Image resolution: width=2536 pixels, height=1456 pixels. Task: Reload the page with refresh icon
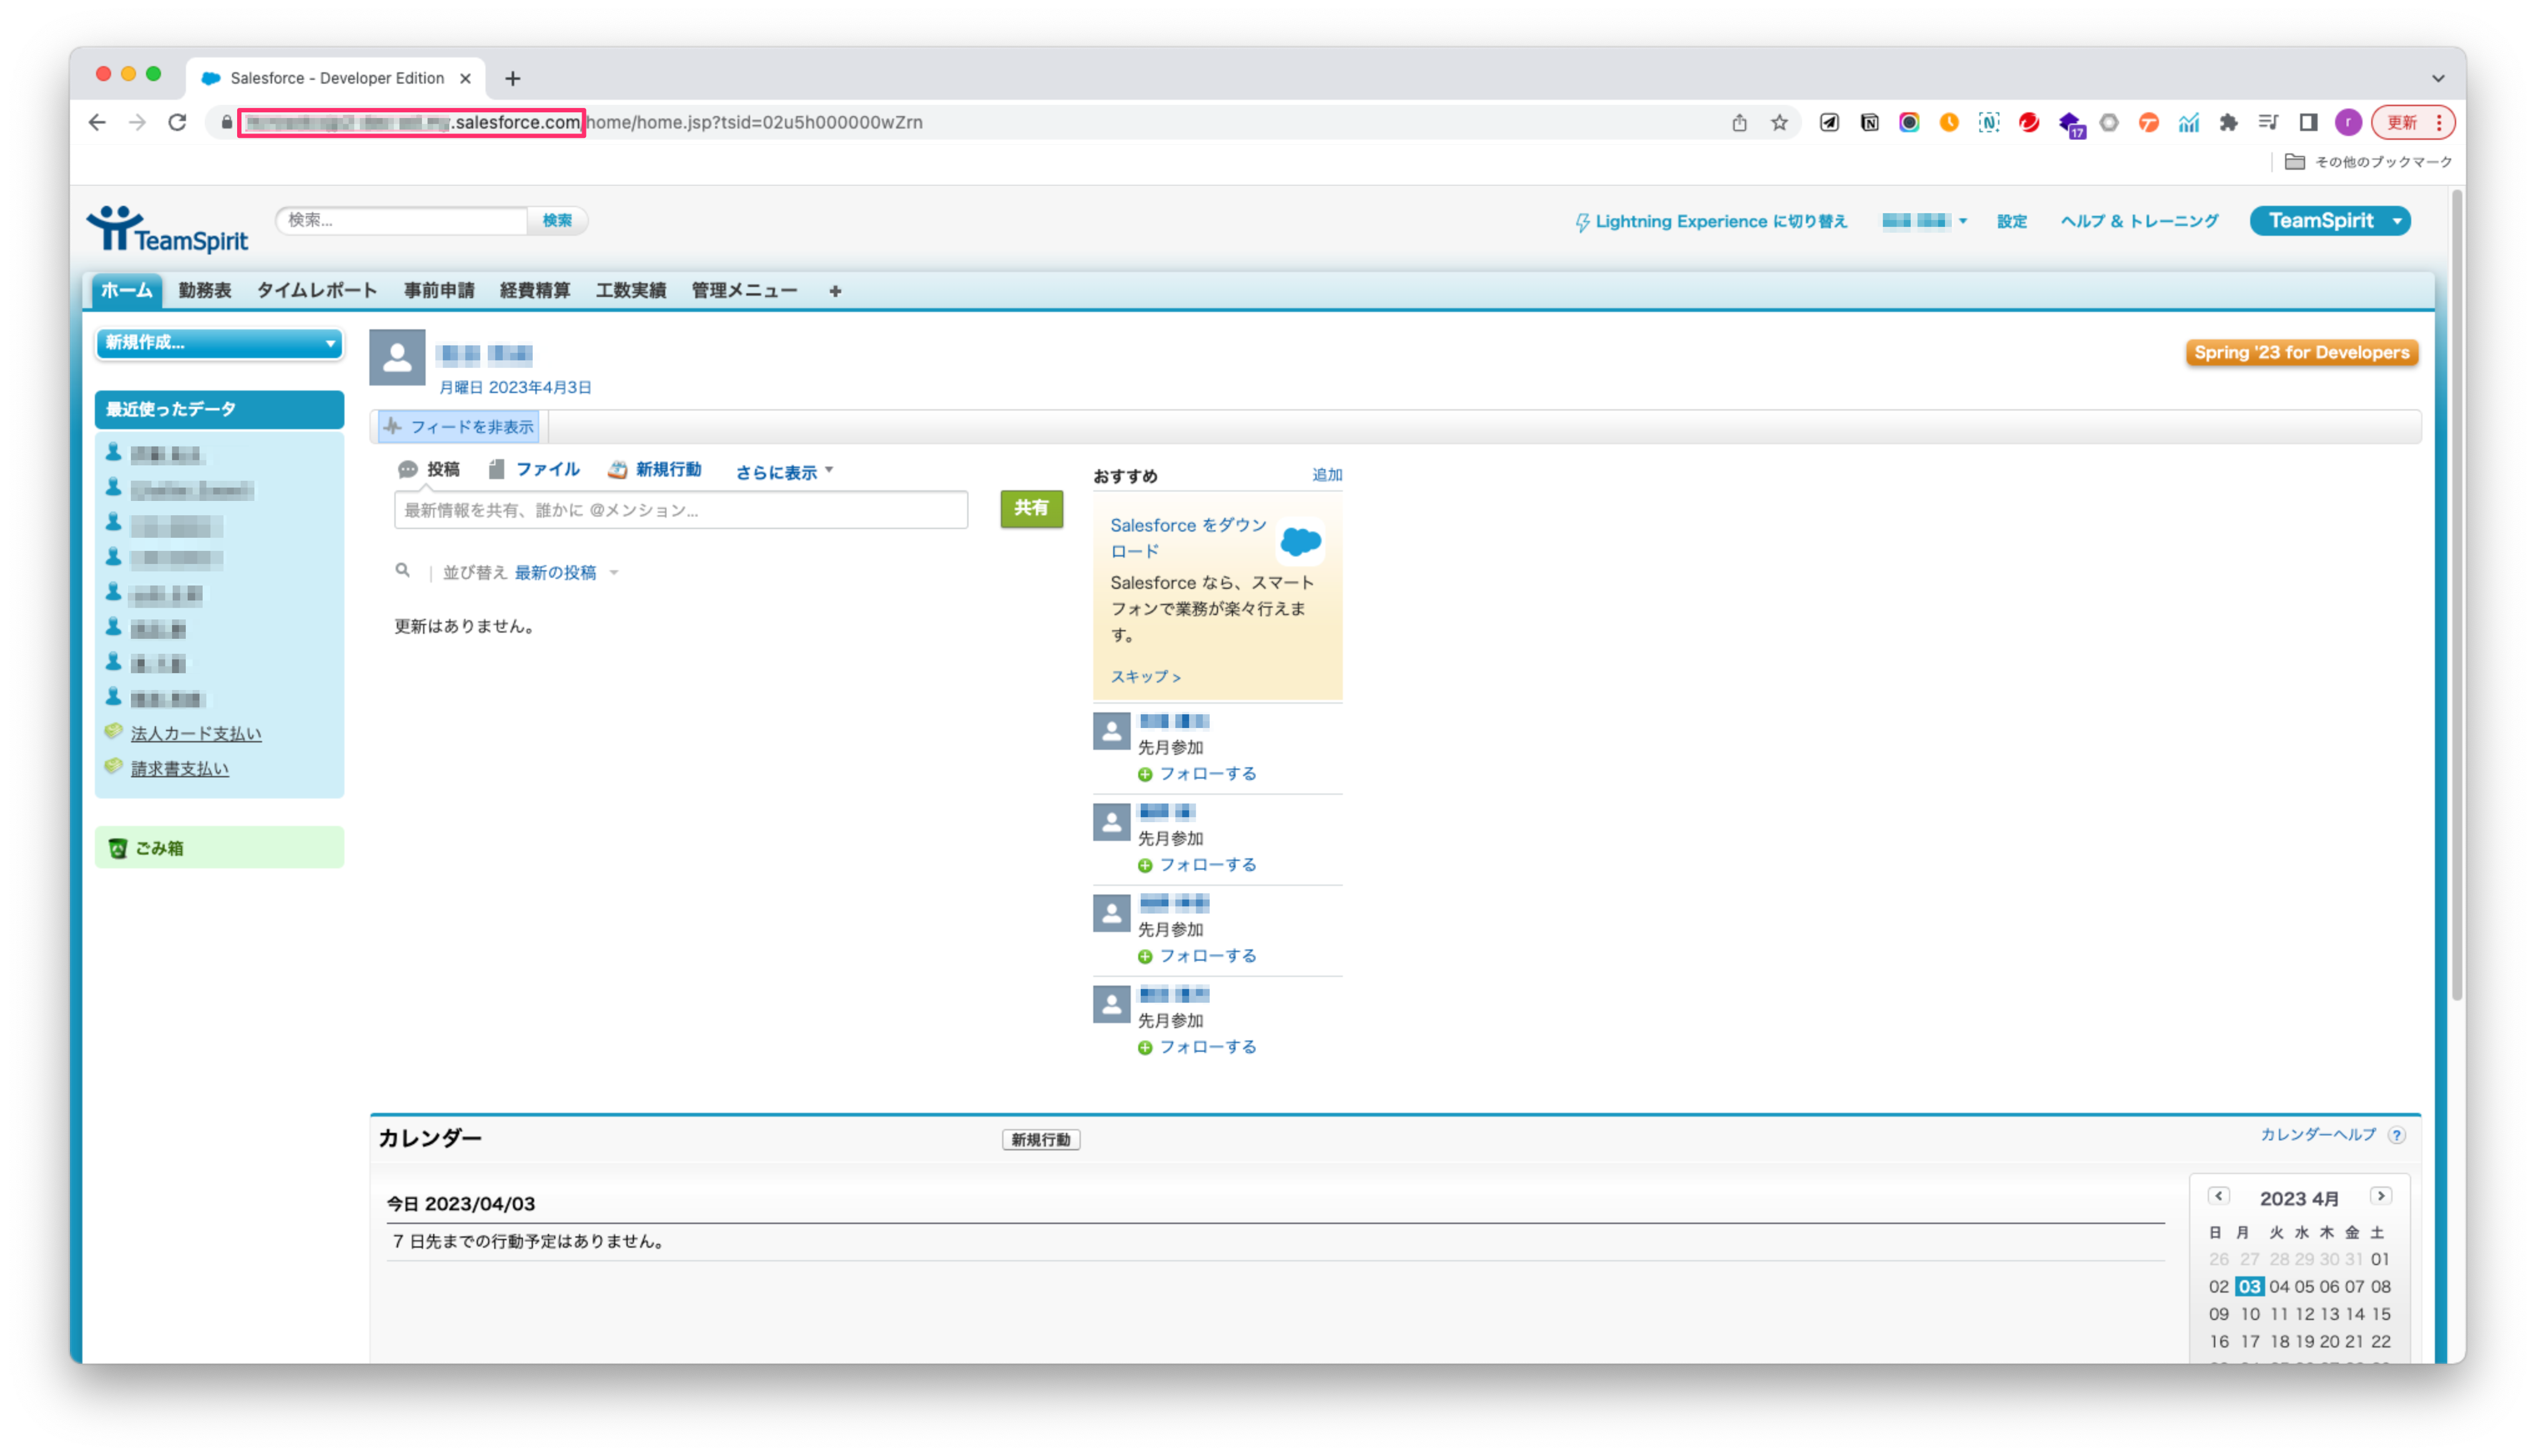click(177, 122)
